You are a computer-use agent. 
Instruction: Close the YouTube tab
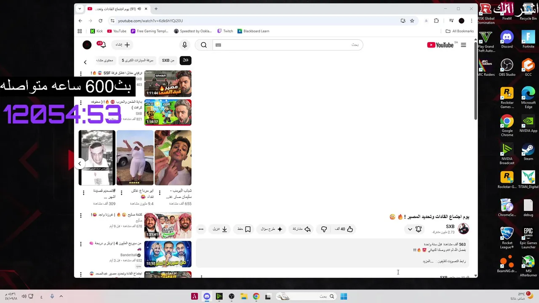tap(146, 9)
